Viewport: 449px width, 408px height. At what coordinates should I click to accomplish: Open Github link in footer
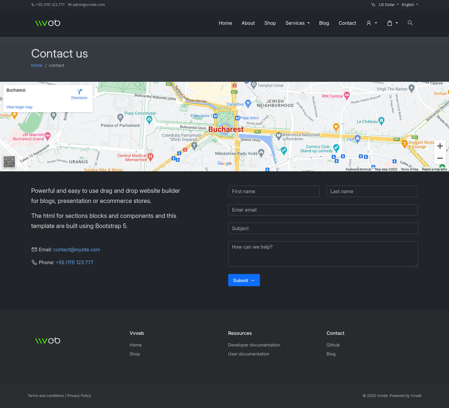[333, 345]
